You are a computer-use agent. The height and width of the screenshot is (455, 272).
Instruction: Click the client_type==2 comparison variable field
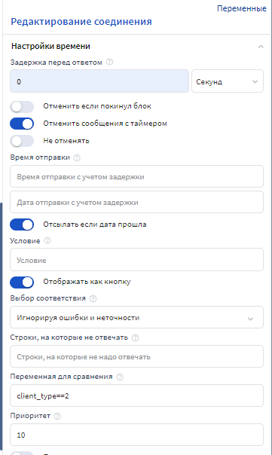tap(136, 395)
